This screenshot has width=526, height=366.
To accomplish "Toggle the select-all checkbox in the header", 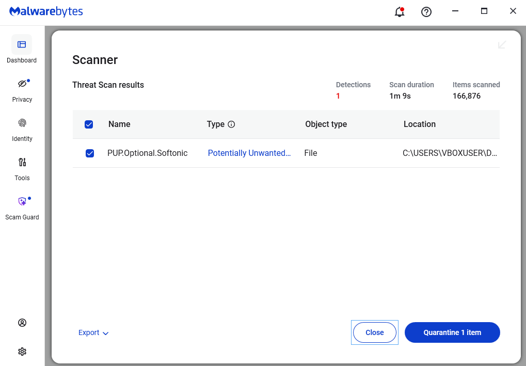I will click(x=89, y=124).
